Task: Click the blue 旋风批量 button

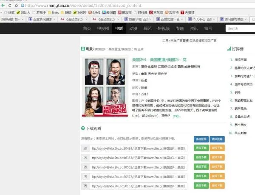Action: click(x=217, y=139)
